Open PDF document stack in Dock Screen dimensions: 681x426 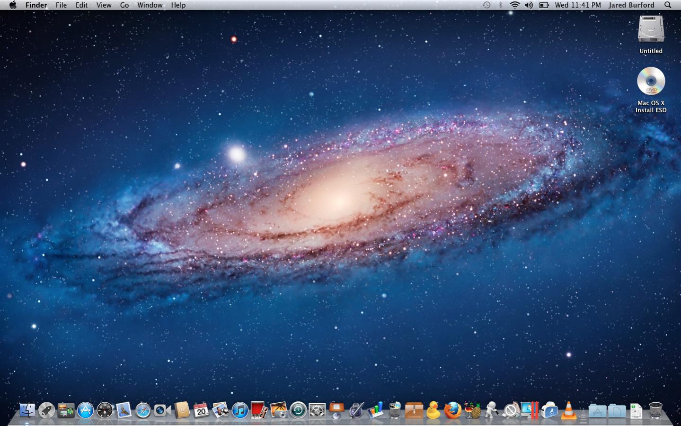click(x=637, y=410)
